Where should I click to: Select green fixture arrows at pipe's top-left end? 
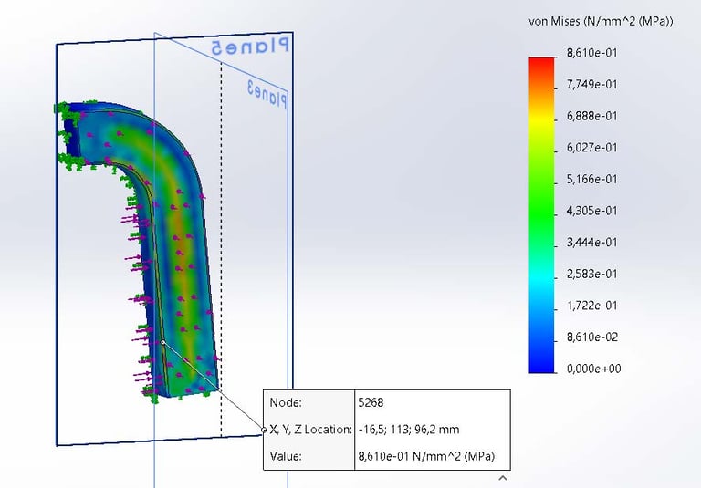[67, 113]
